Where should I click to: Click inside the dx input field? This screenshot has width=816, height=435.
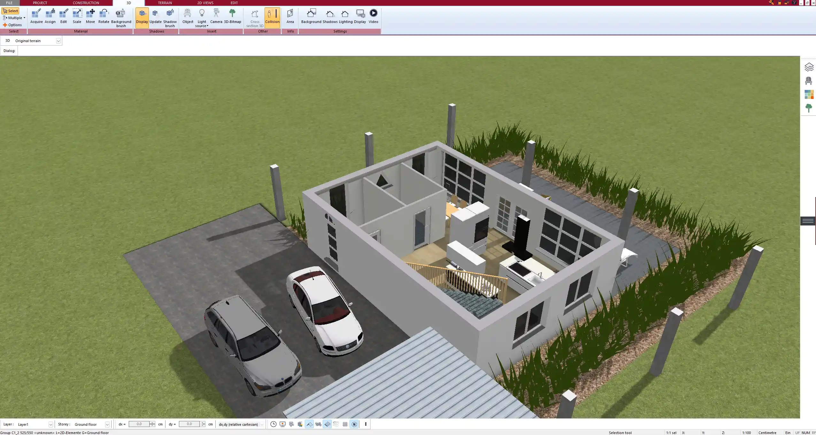[139, 424]
